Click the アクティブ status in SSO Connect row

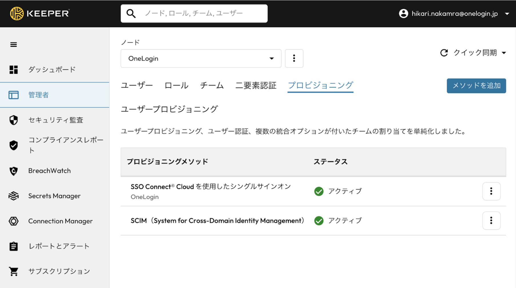coord(345,191)
